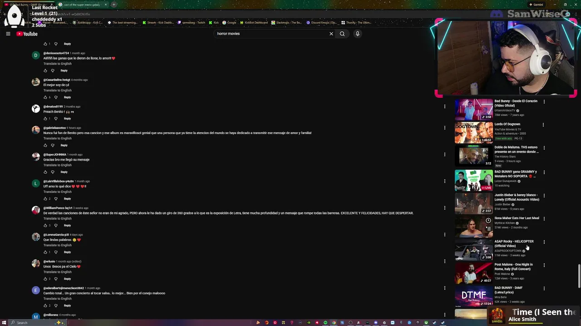
Task: Run the search with magnifier button
Action: (x=342, y=34)
